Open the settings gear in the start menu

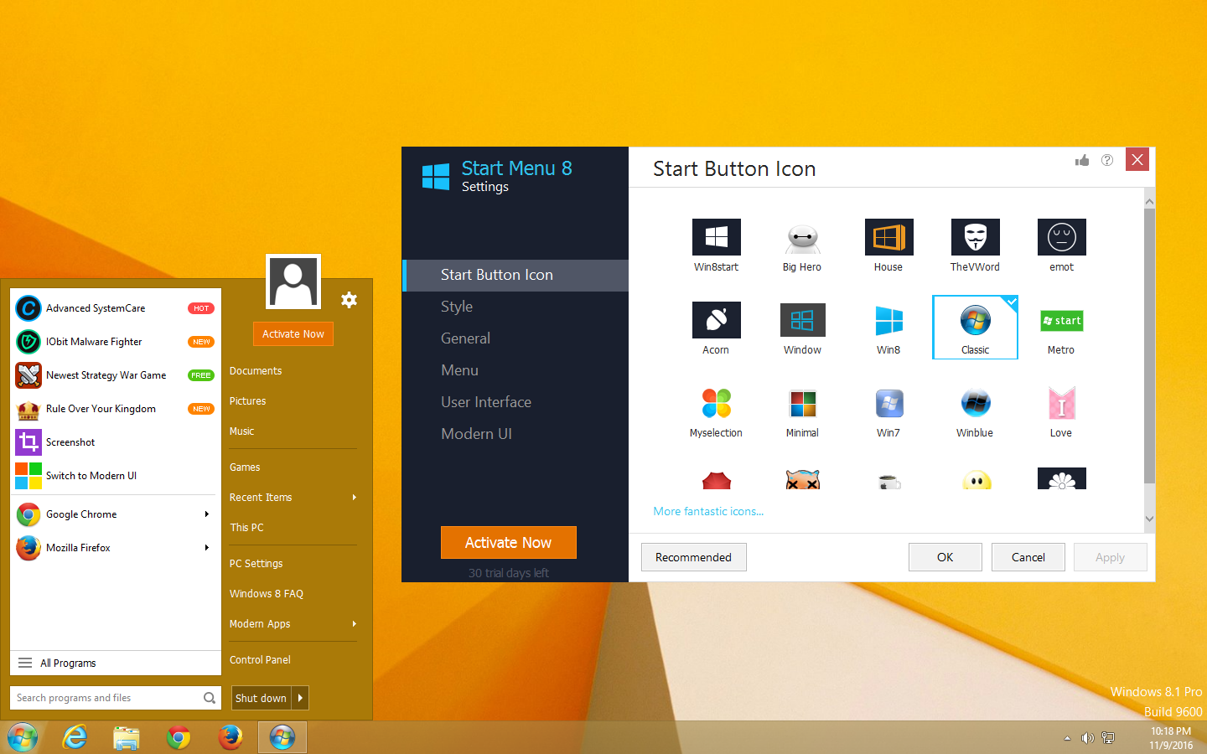349,300
